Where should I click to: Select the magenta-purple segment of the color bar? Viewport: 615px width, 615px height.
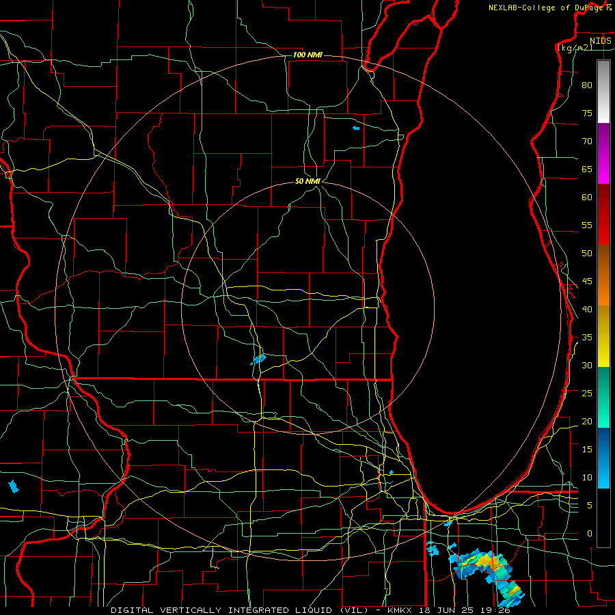coord(603,153)
